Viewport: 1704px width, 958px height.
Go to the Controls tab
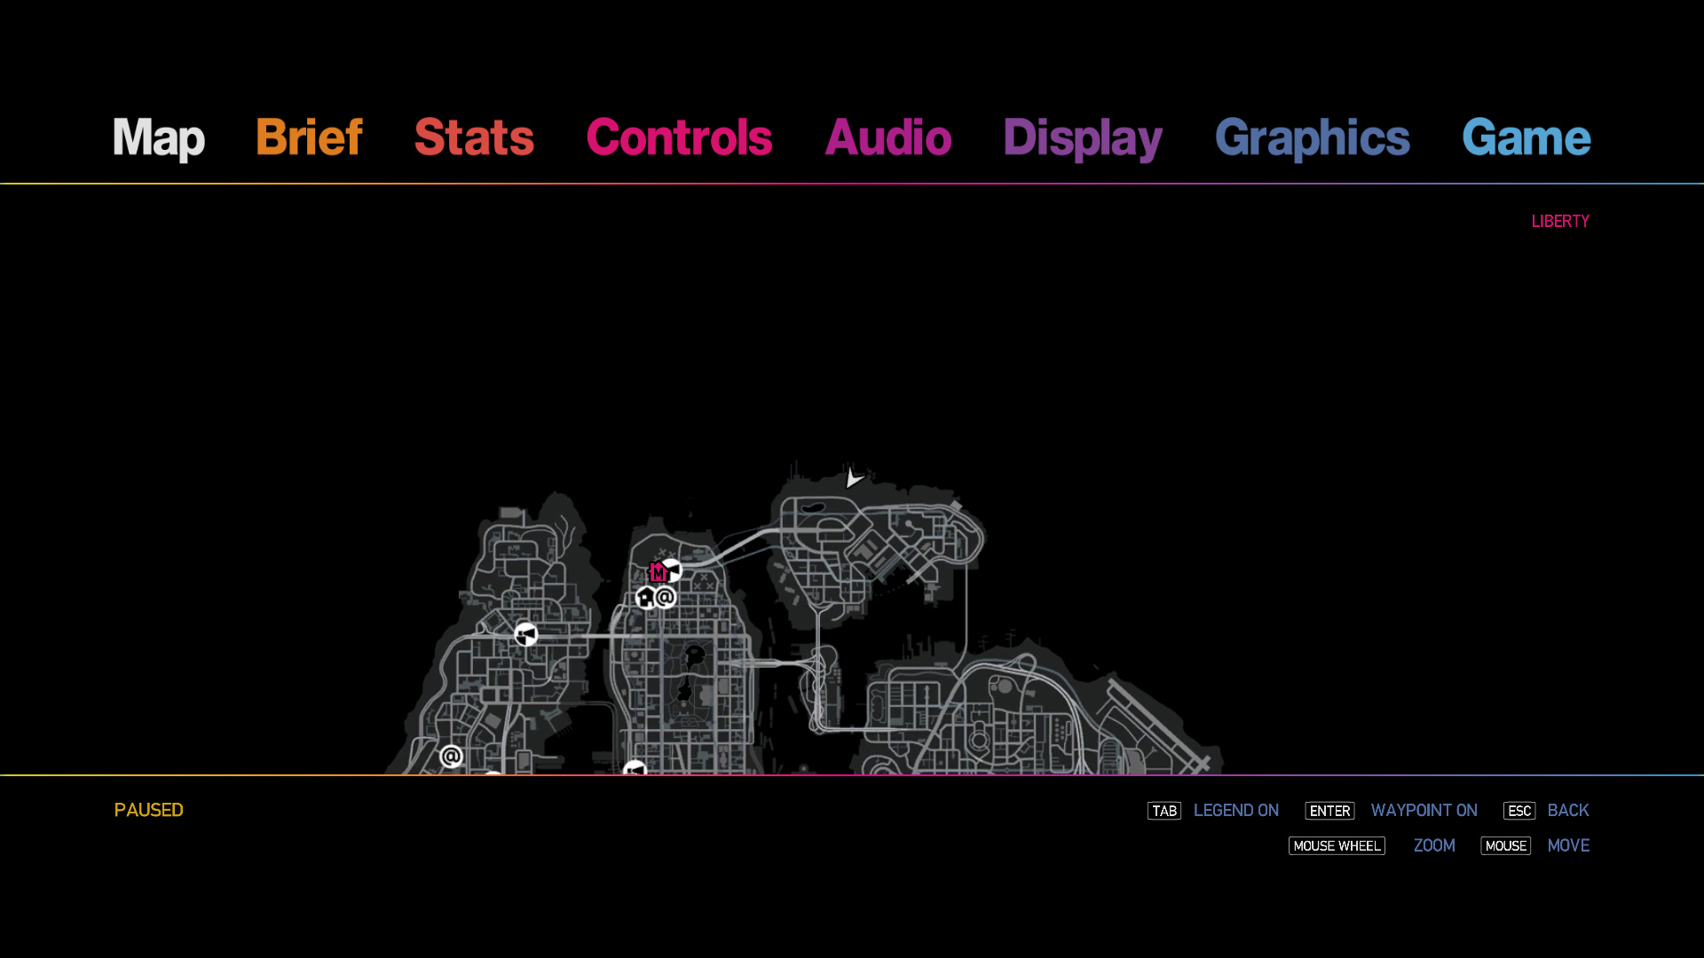click(x=679, y=137)
